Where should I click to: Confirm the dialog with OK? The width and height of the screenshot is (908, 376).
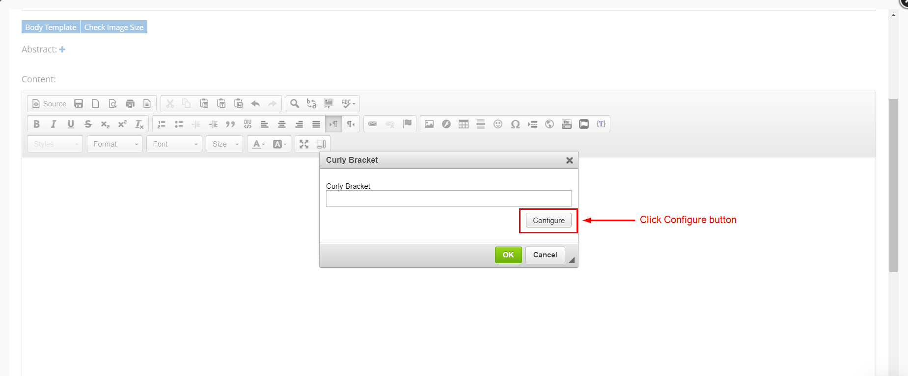(508, 255)
